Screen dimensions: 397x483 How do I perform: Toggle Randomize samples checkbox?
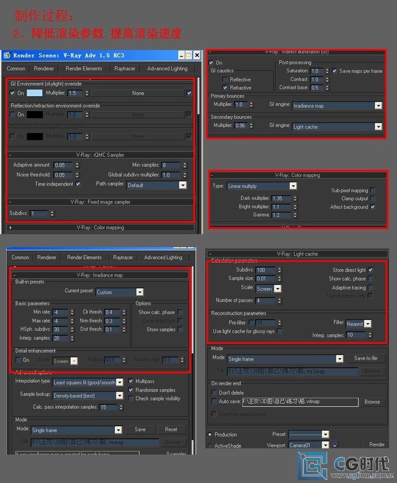(130, 390)
